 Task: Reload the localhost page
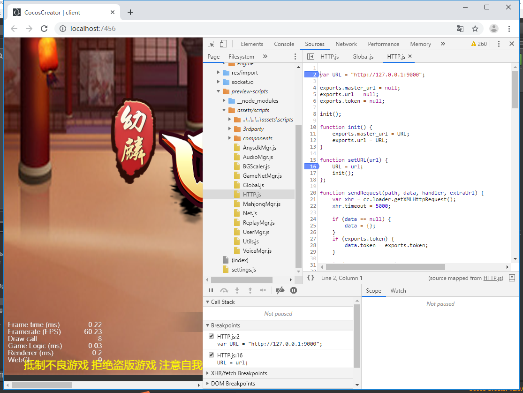pos(44,29)
